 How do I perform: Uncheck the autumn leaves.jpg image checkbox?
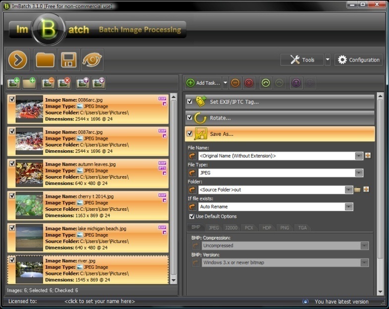12,163
